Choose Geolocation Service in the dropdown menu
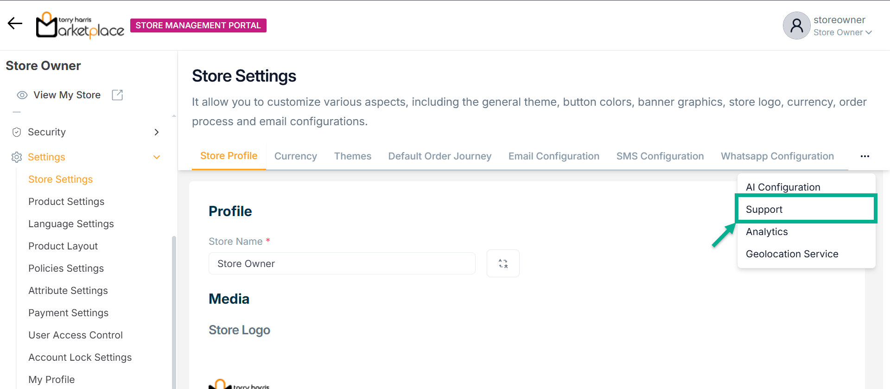The width and height of the screenshot is (890, 389). pos(792,254)
